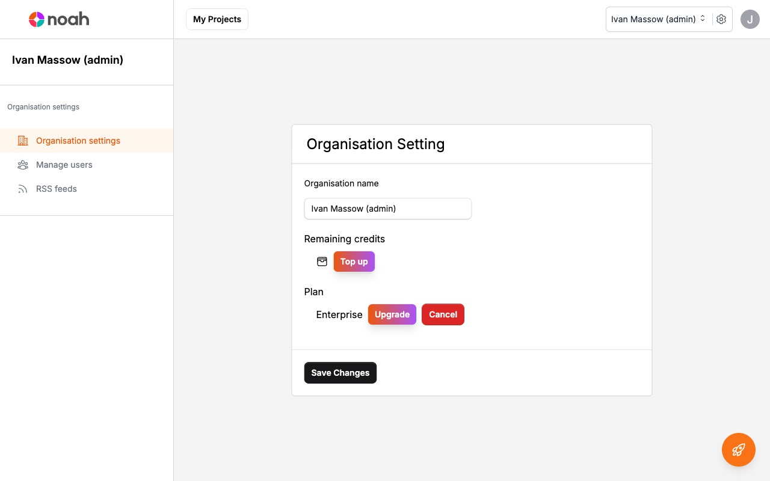The height and width of the screenshot is (481, 770).
Task: Cancel the Enterprise plan
Action: click(443, 314)
